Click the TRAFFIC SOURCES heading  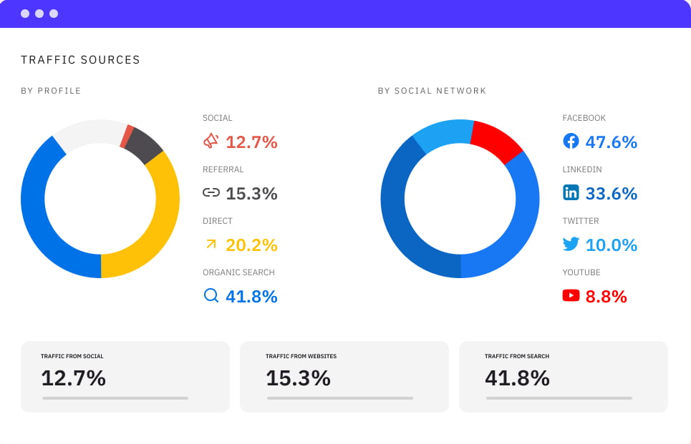point(80,60)
